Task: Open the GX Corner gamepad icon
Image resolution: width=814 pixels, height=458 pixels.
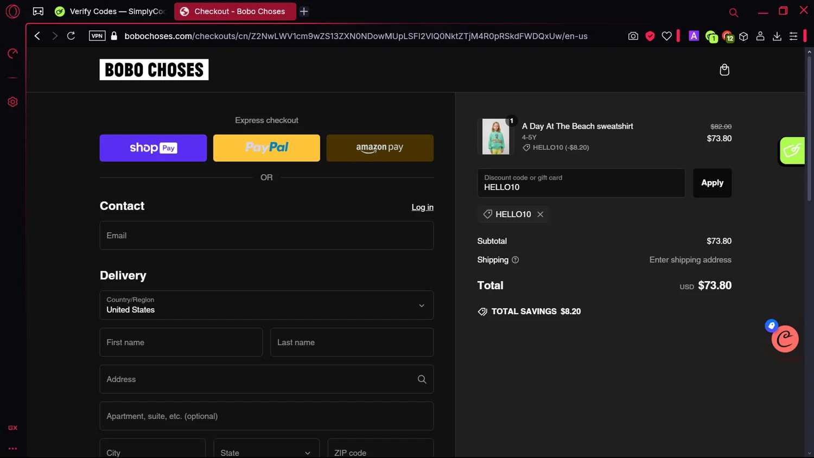Action: (38, 11)
